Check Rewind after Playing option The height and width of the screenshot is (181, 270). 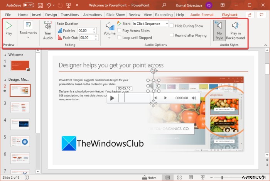point(172,35)
